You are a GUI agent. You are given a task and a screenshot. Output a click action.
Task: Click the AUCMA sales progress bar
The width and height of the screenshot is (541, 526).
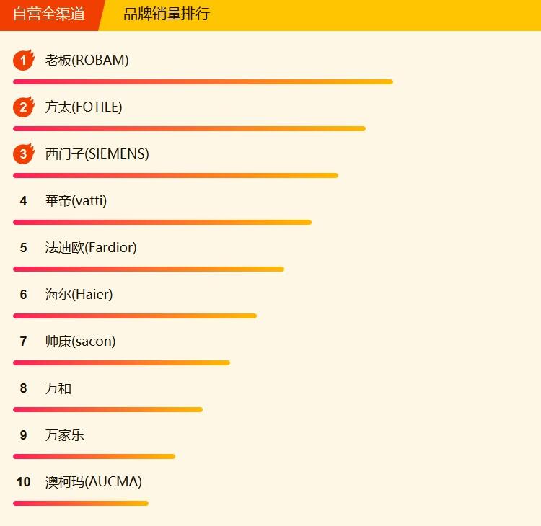pos(81,504)
